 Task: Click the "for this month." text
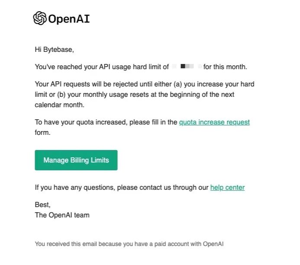click(x=225, y=67)
